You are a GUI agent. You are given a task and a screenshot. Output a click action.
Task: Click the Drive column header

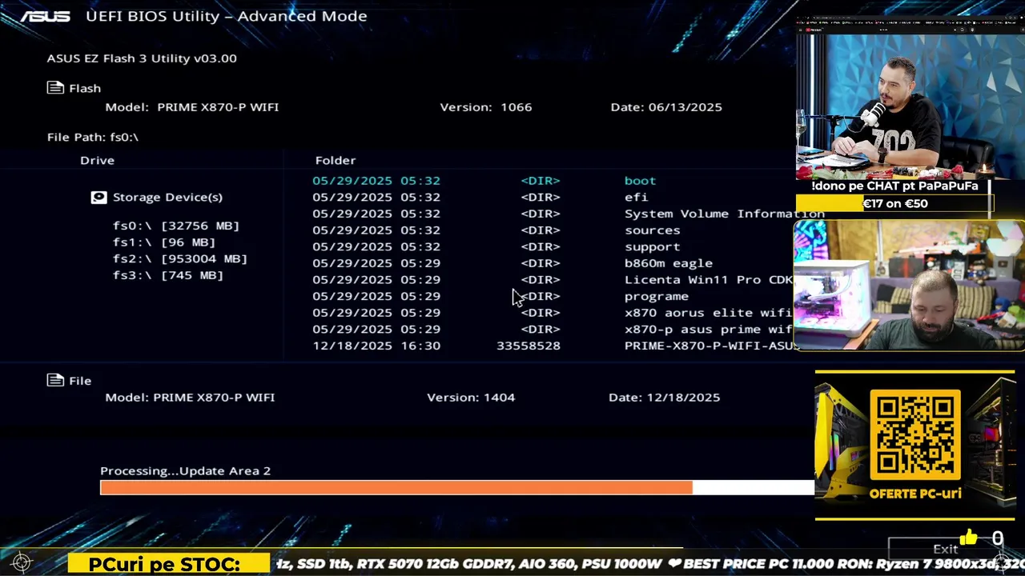point(97,160)
